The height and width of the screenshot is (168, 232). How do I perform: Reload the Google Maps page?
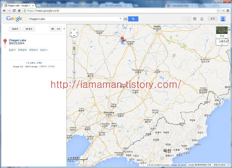click(x=14, y=10)
